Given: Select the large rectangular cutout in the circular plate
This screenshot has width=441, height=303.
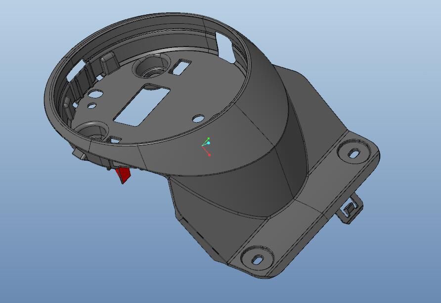Looking at the screenshot, I should click(142, 105).
